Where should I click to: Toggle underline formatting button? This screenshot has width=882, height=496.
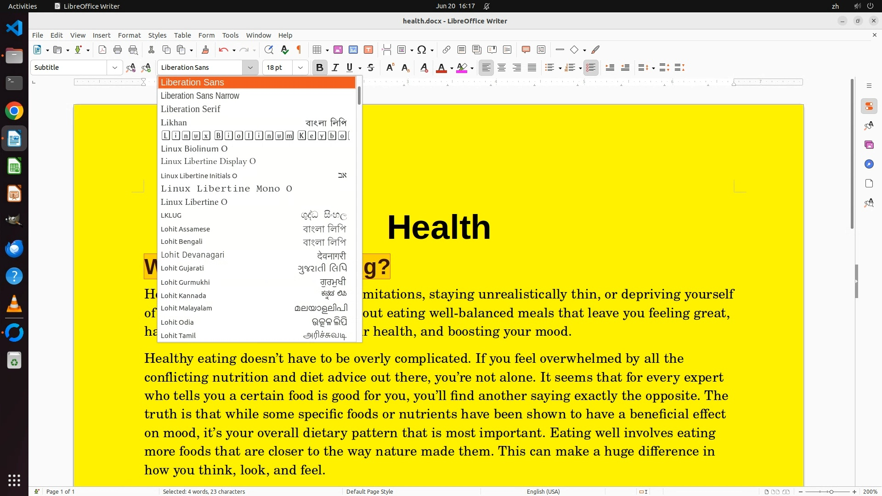coord(350,68)
